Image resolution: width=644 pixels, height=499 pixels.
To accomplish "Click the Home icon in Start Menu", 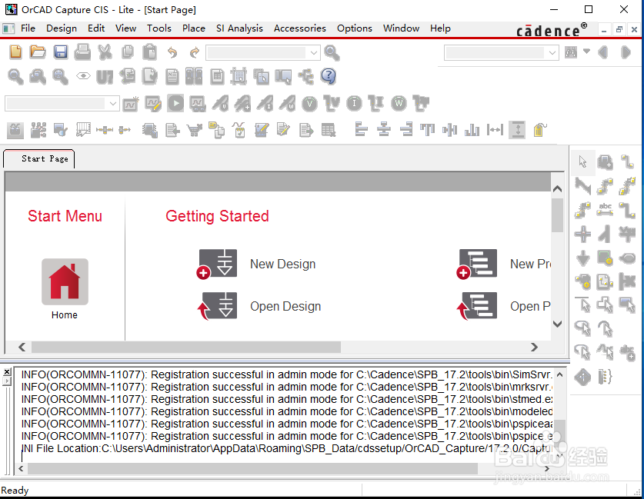I will tap(65, 281).
